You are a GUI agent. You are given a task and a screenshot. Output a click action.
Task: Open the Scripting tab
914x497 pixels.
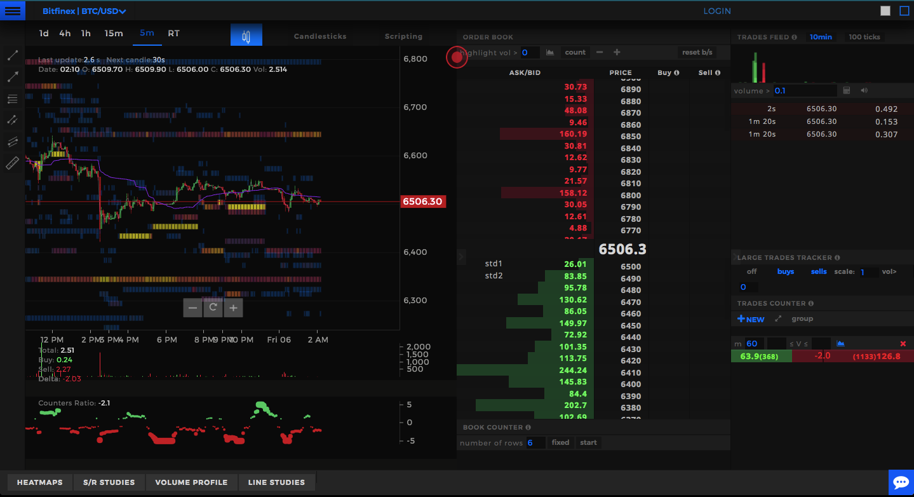pos(403,36)
